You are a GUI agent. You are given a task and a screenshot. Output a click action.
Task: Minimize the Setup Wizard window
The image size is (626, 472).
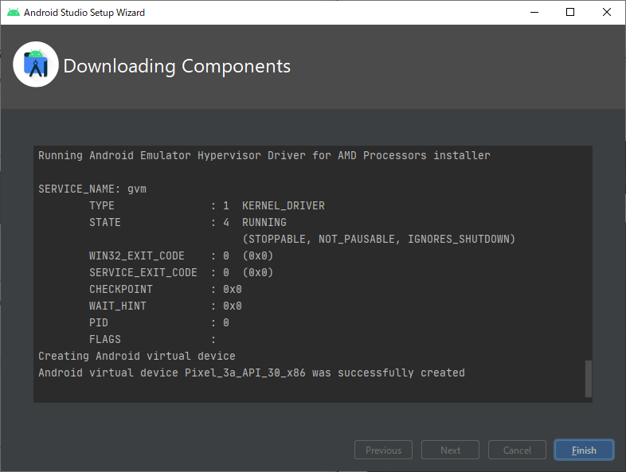(534, 13)
